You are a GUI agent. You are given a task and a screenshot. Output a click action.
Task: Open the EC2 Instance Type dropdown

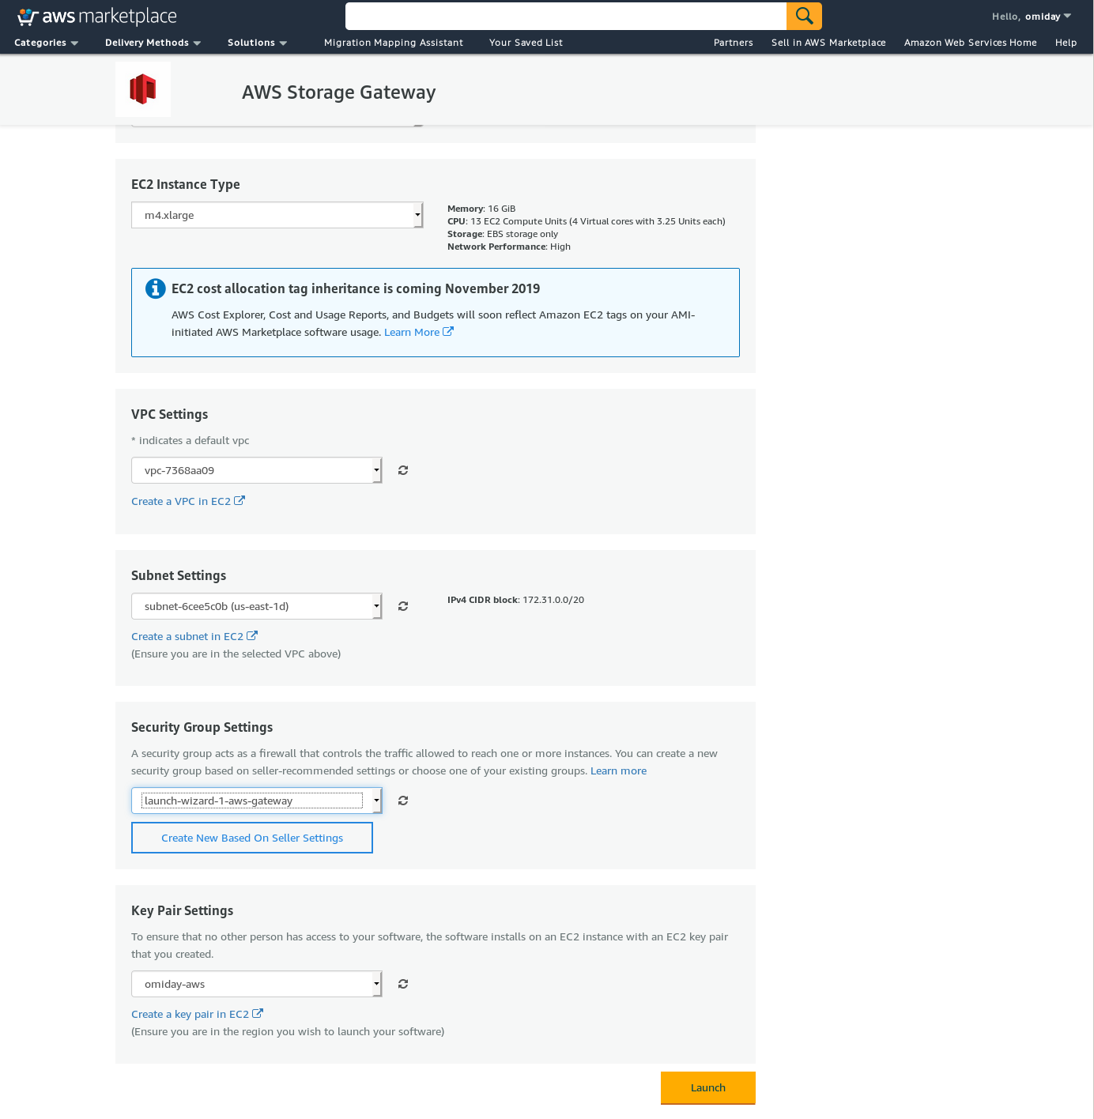277,215
